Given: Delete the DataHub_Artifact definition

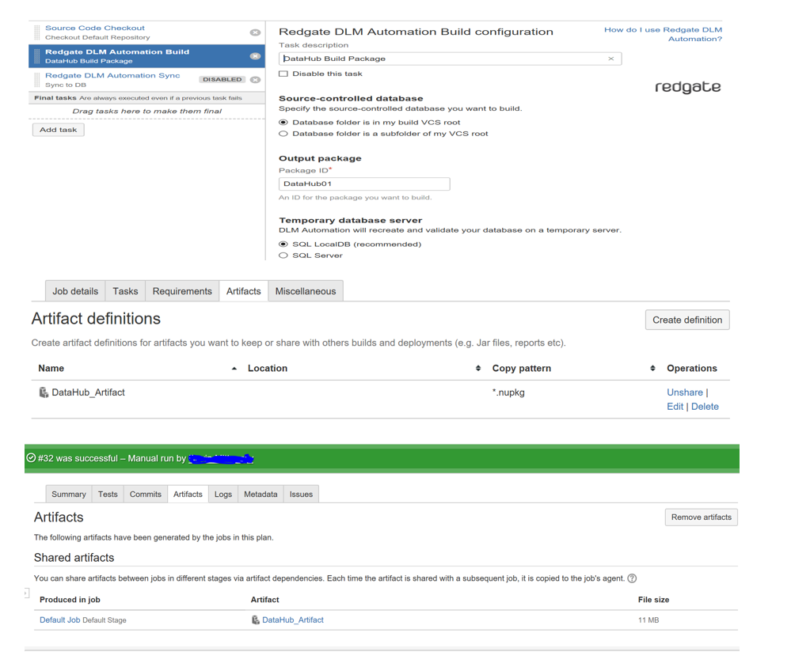Looking at the screenshot, I should 705,407.
